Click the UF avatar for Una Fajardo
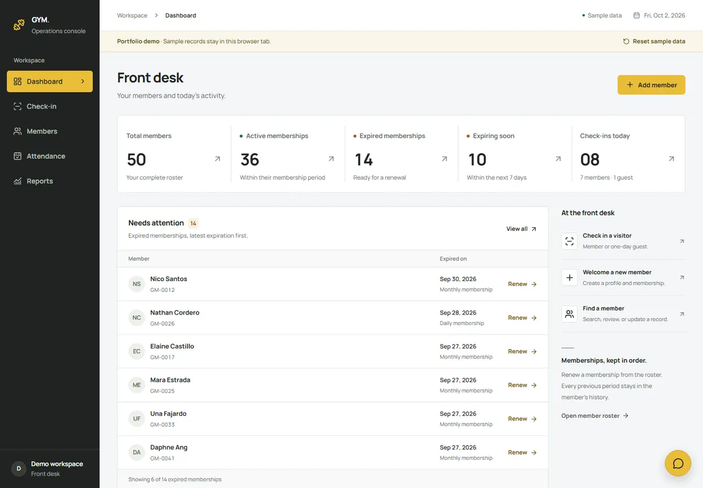The image size is (703, 488). pyautogui.click(x=136, y=419)
